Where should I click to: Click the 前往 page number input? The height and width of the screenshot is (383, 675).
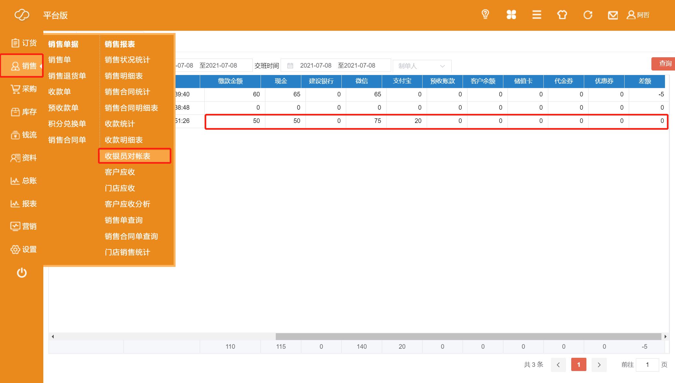(x=647, y=365)
